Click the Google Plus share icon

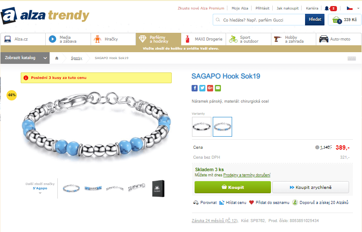point(210,88)
